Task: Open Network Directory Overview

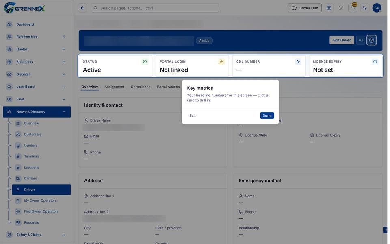Action: pos(31,123)
